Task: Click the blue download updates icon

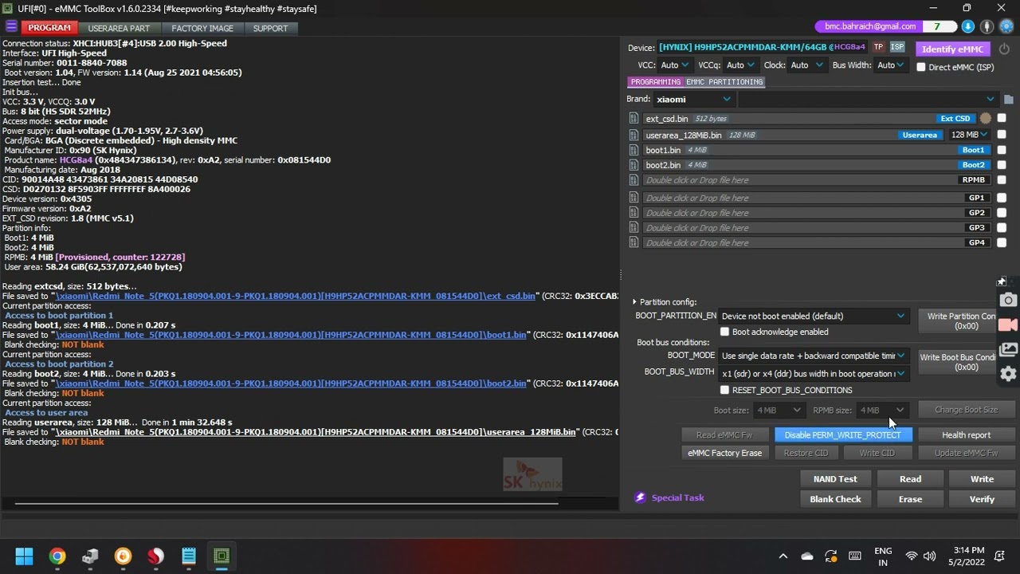Action: [967, 26]
